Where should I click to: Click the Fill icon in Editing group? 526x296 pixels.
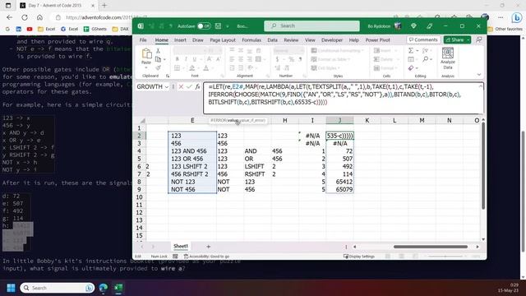coord(411,59)
